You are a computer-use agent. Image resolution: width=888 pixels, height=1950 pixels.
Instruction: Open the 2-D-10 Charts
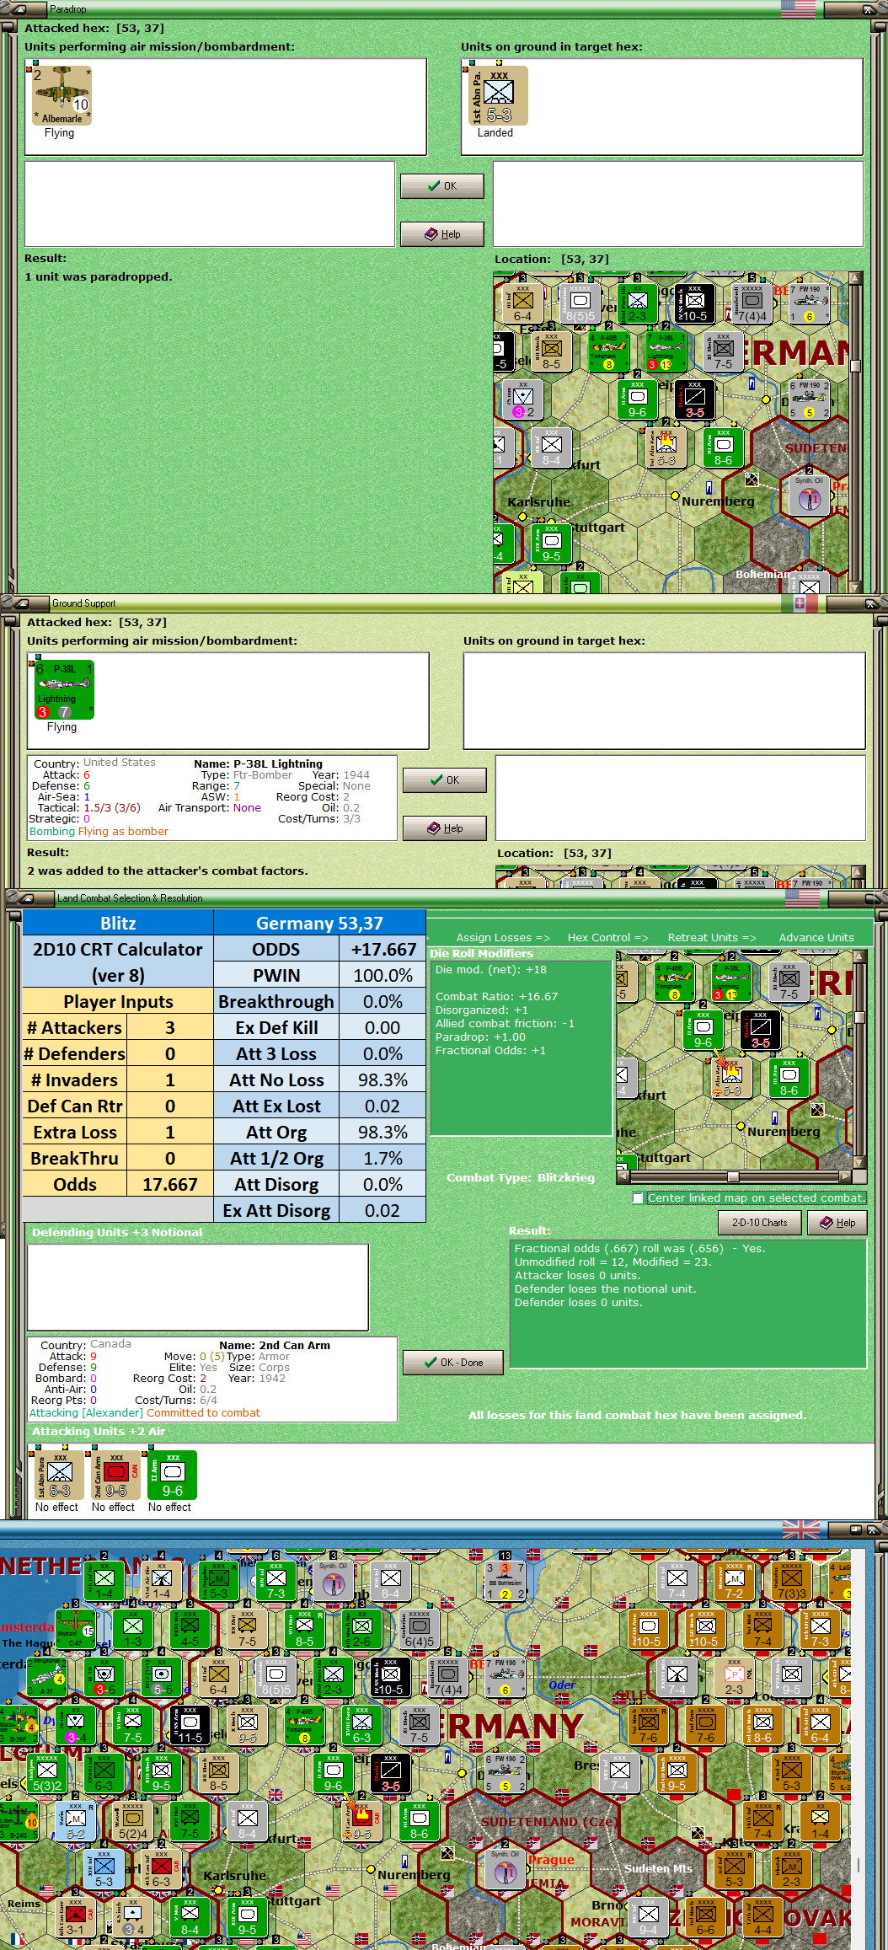point(759,1223)
